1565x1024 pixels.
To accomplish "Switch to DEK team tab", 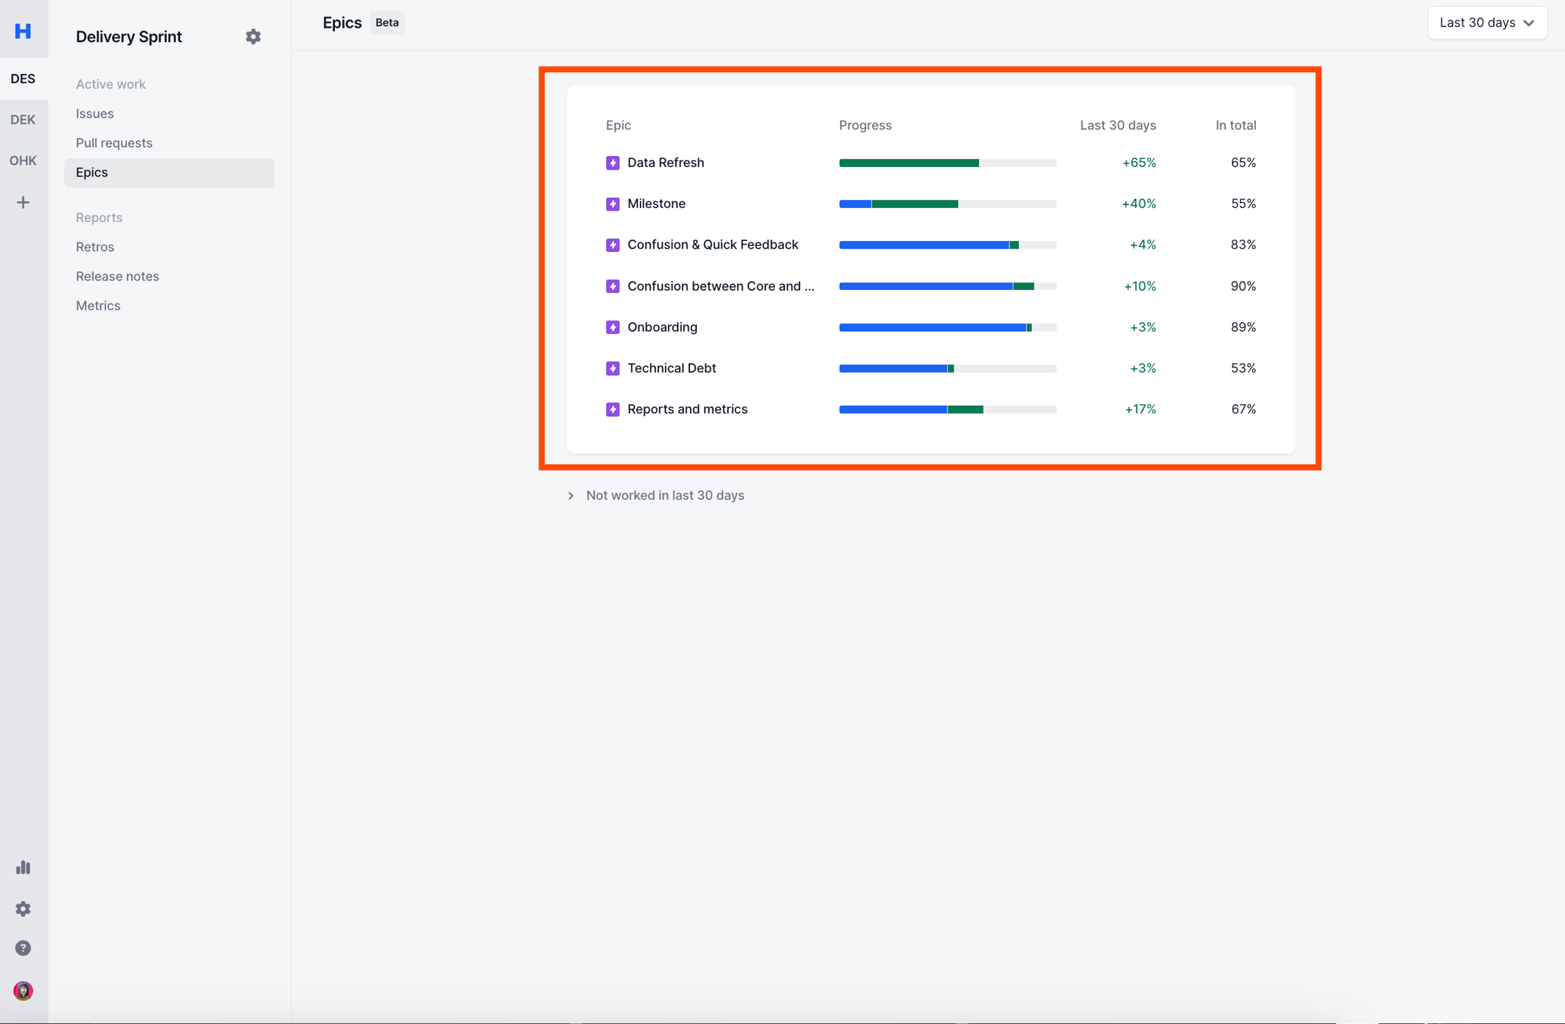I will (23, 120).
